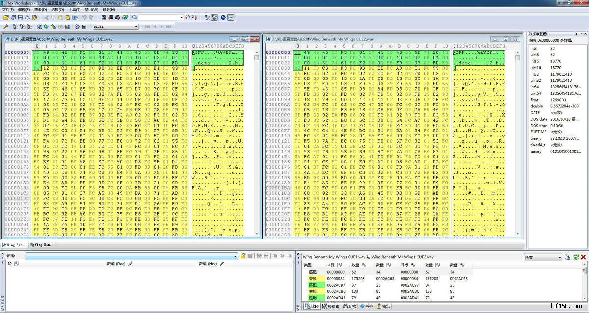This screenshot has width=589, height=313.
Task: Open the compare results filter dropdown
Action: click(559, 257)
